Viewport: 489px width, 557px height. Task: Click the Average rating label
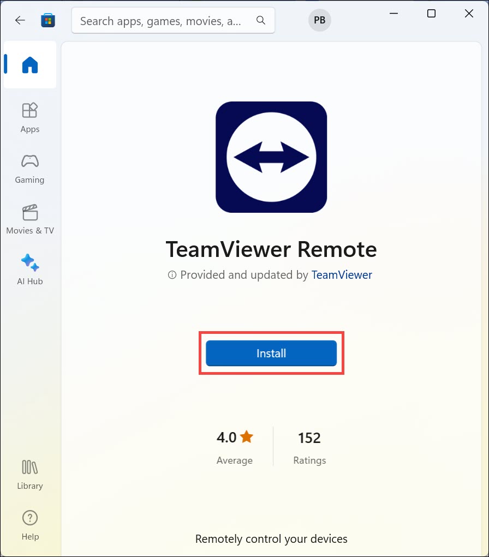click(x=235, y=460)
